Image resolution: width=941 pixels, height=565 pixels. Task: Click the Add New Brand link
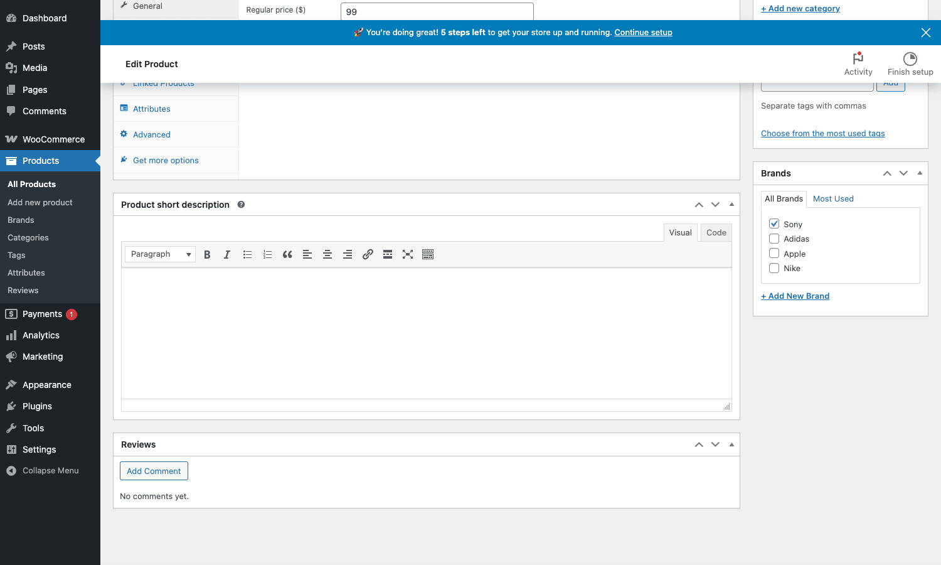795,296
